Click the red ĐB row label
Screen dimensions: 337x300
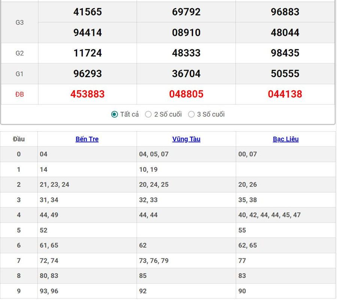click(19, 94)
